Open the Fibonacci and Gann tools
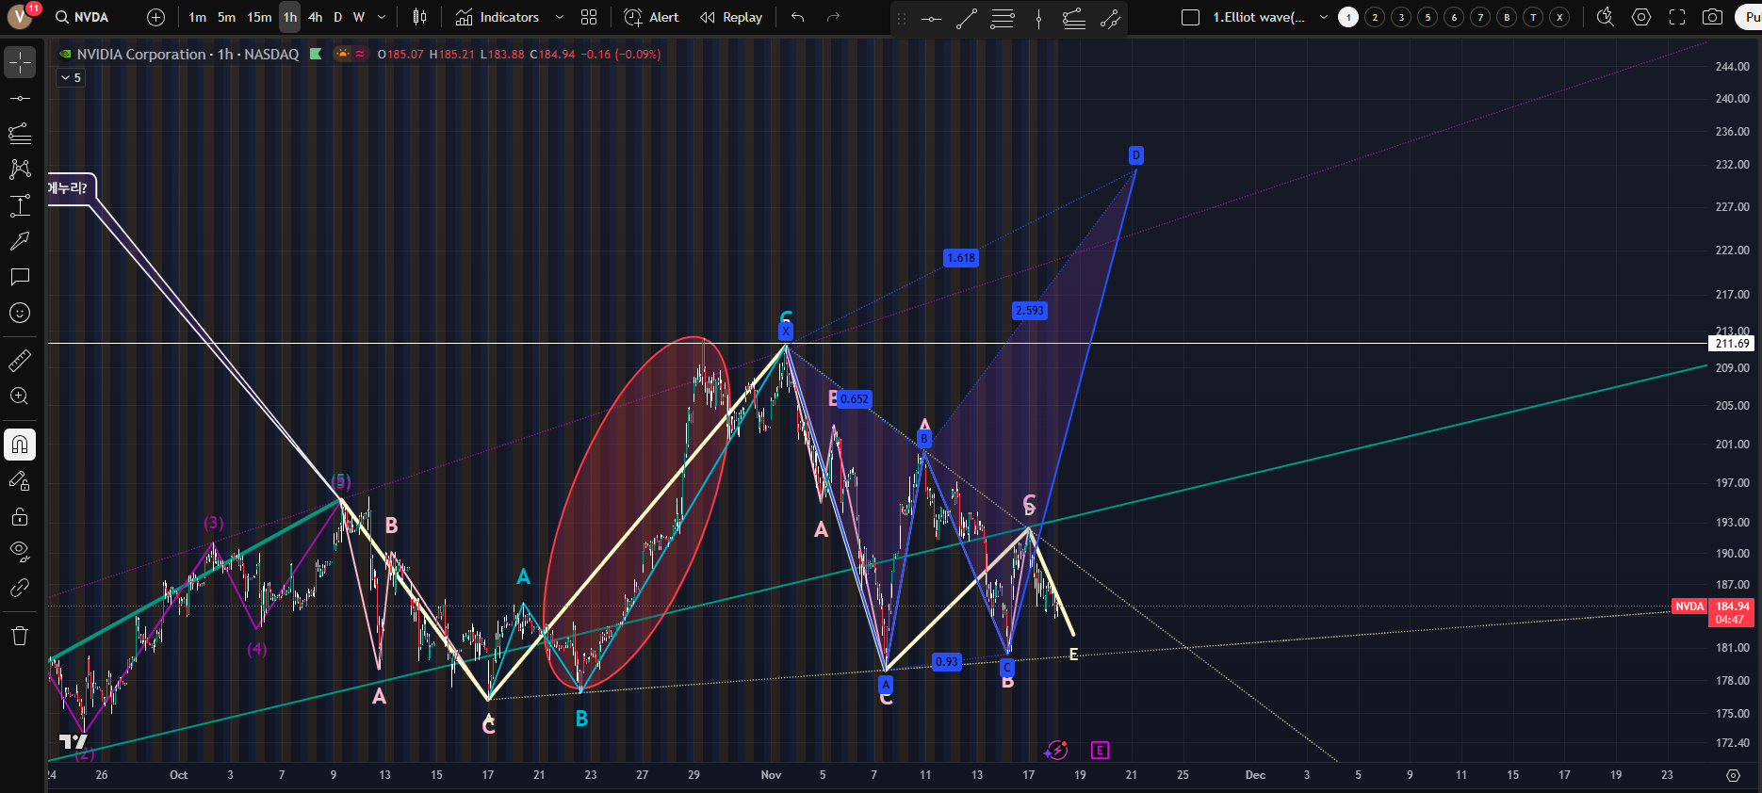 click(x=20, y=134)
